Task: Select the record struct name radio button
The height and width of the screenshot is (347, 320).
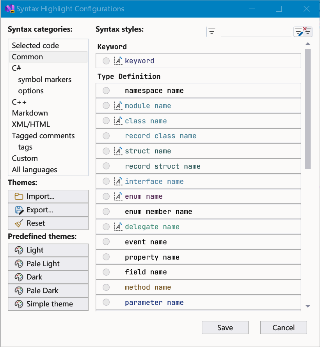Action: click(x=106, y=166)
